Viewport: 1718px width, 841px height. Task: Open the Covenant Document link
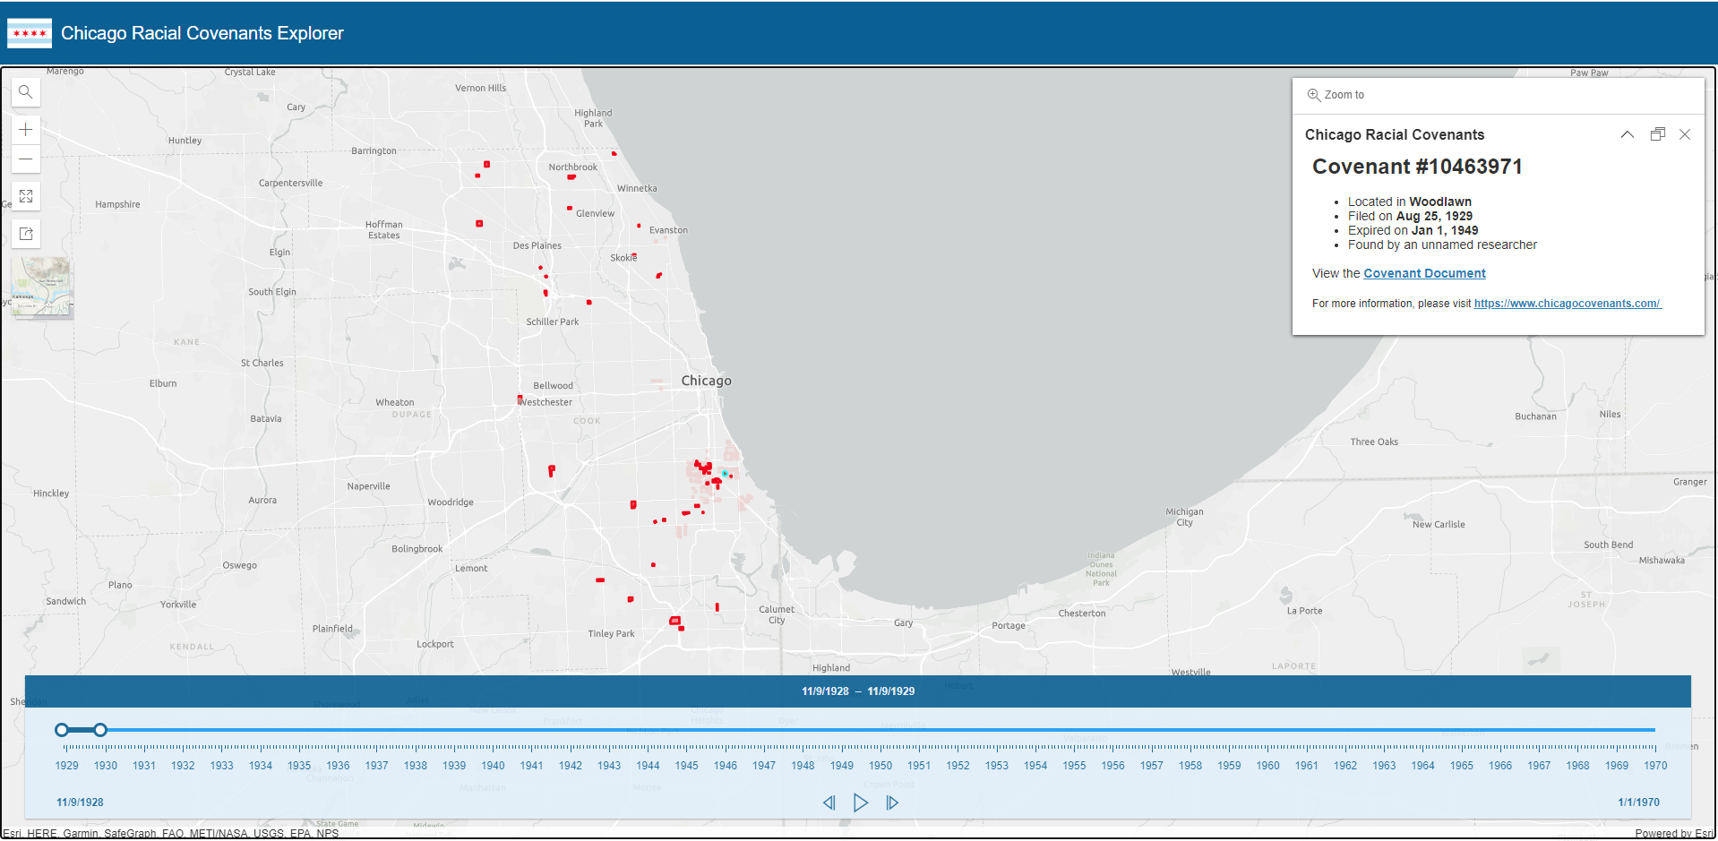[x=1424, y=272]
